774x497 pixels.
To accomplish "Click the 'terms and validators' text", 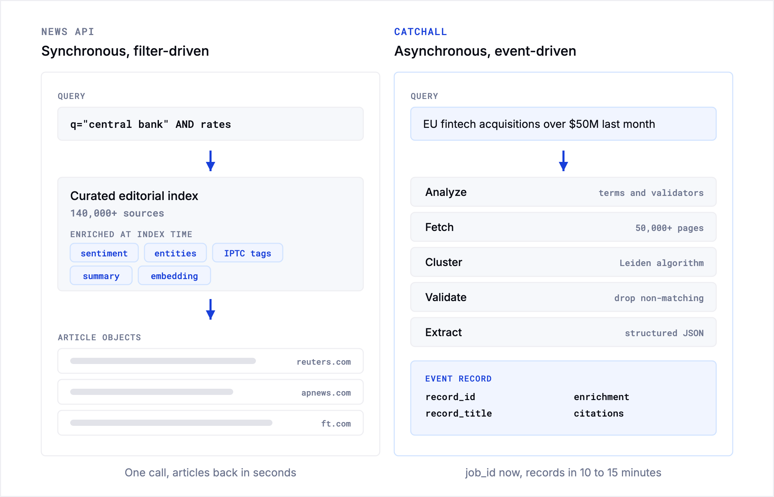I will (x=651, y=193).
